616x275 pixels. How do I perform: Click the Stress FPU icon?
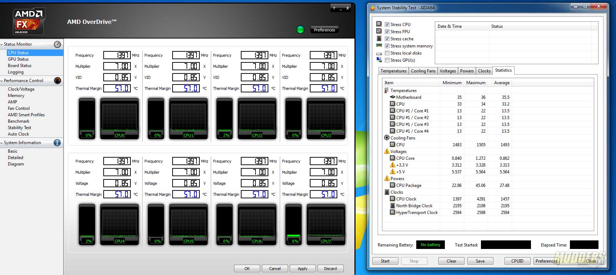[x=379, y=31]
